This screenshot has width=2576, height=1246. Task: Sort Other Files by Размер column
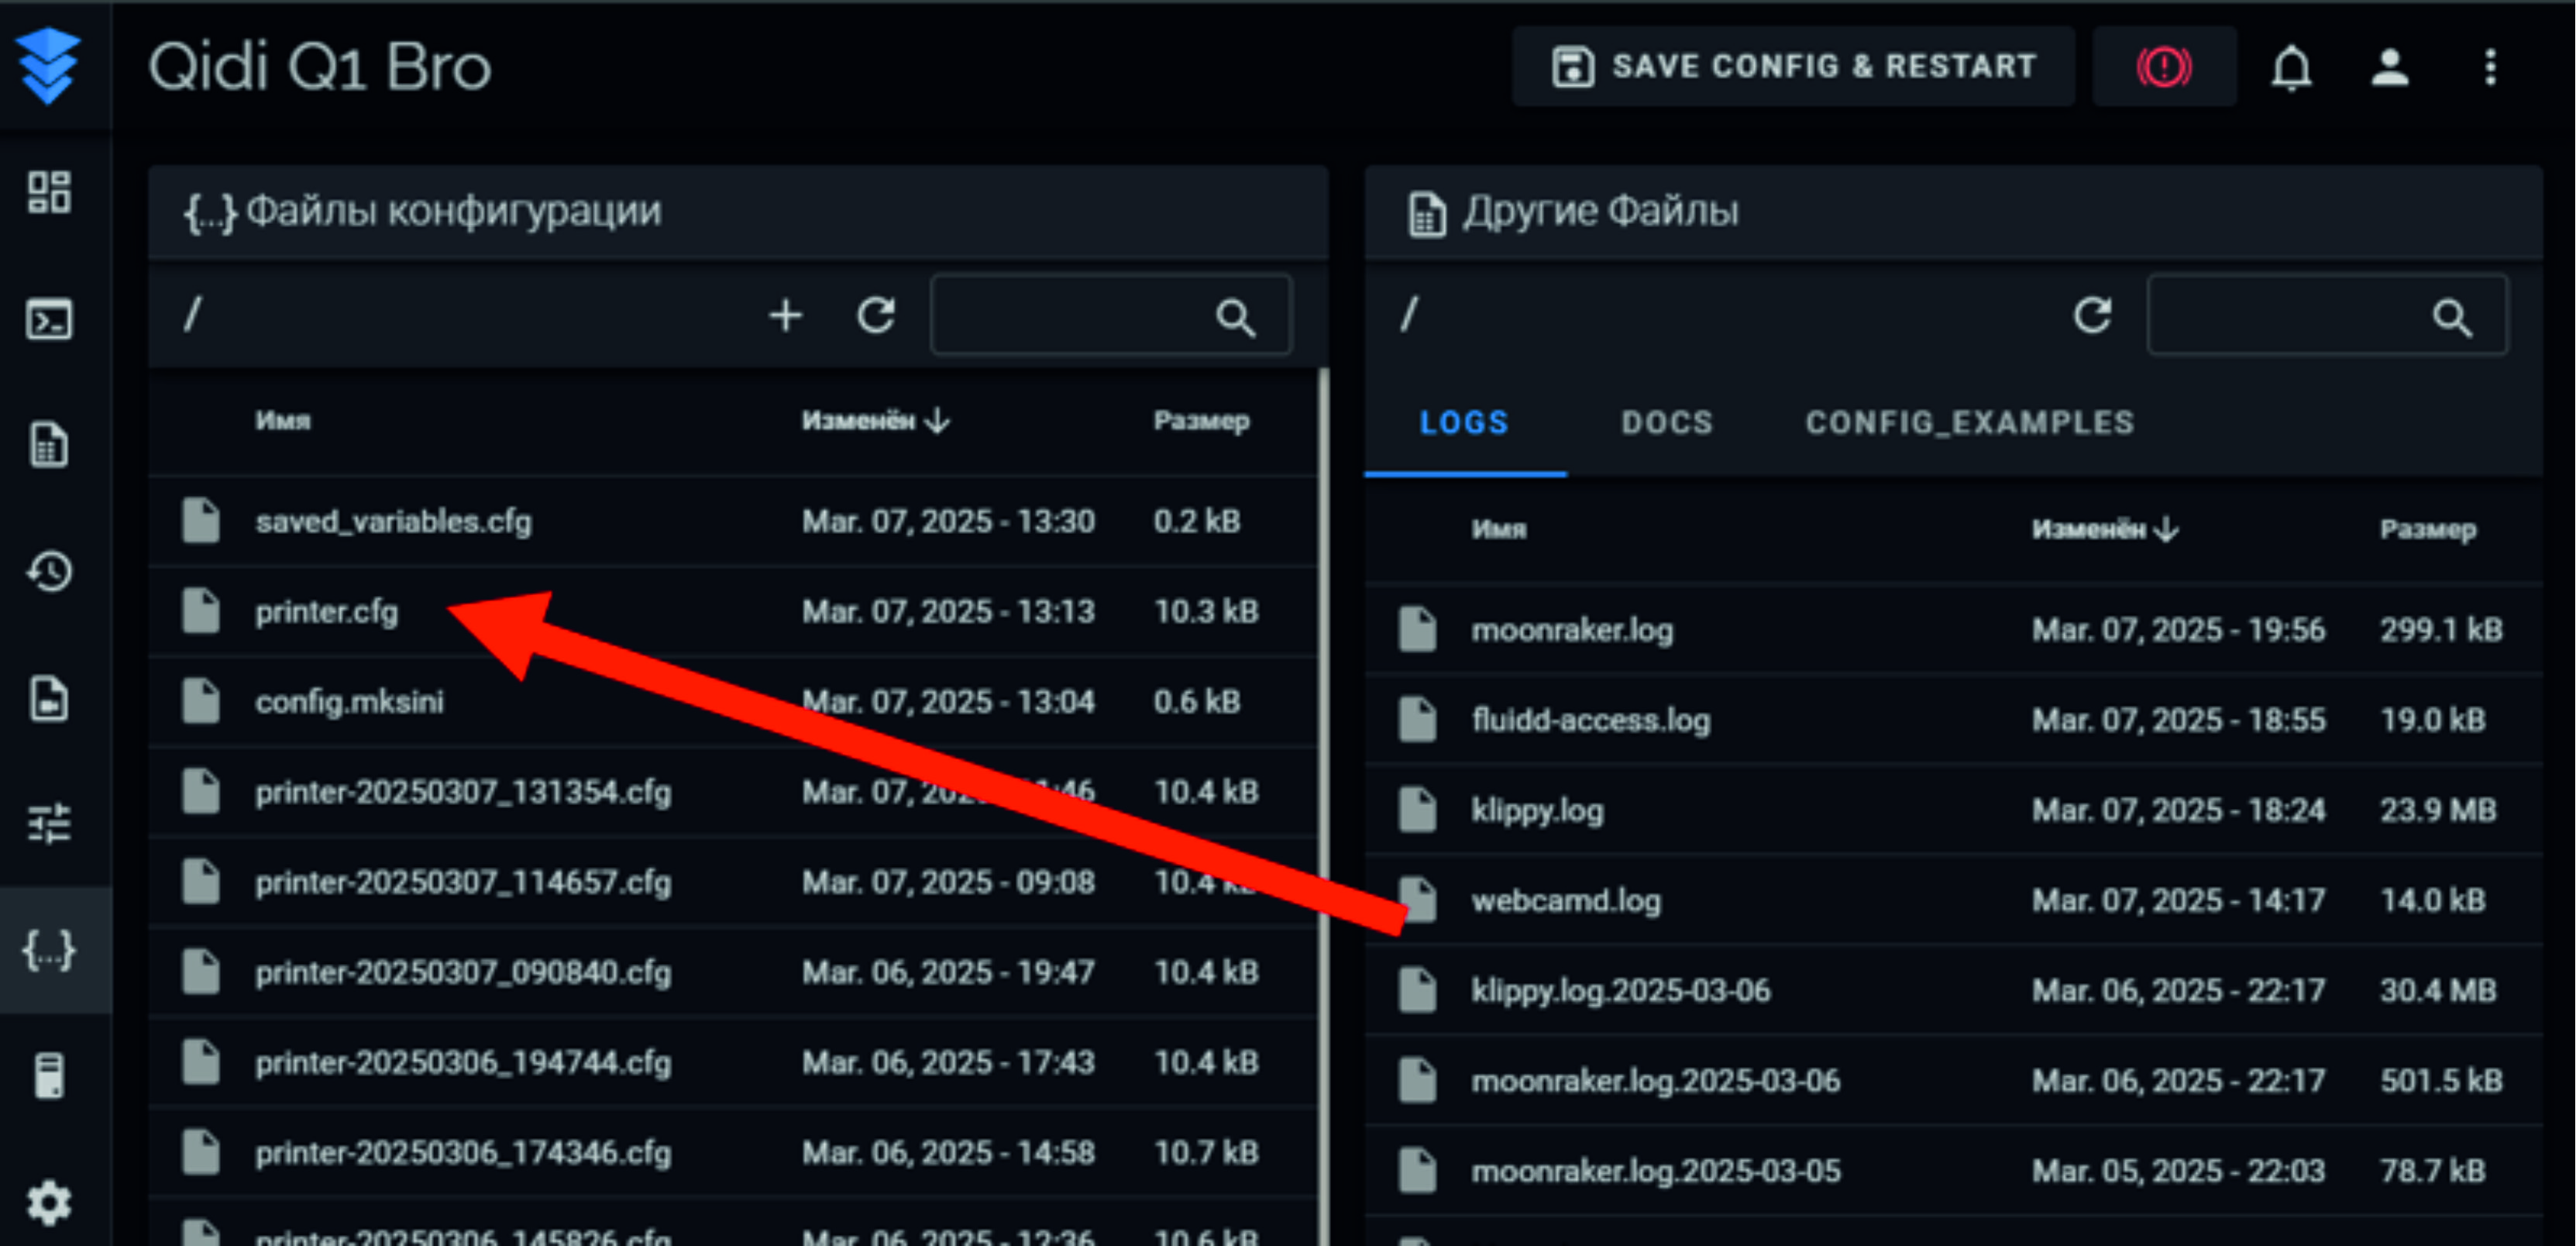(2428, 529)
